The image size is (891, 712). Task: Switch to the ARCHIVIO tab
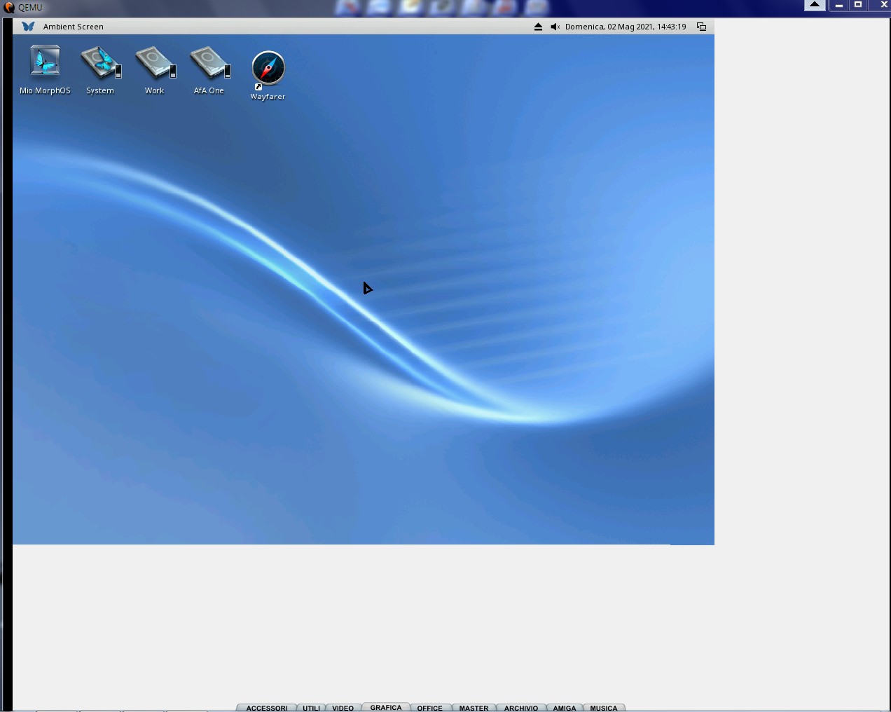[x=521, y=708]
